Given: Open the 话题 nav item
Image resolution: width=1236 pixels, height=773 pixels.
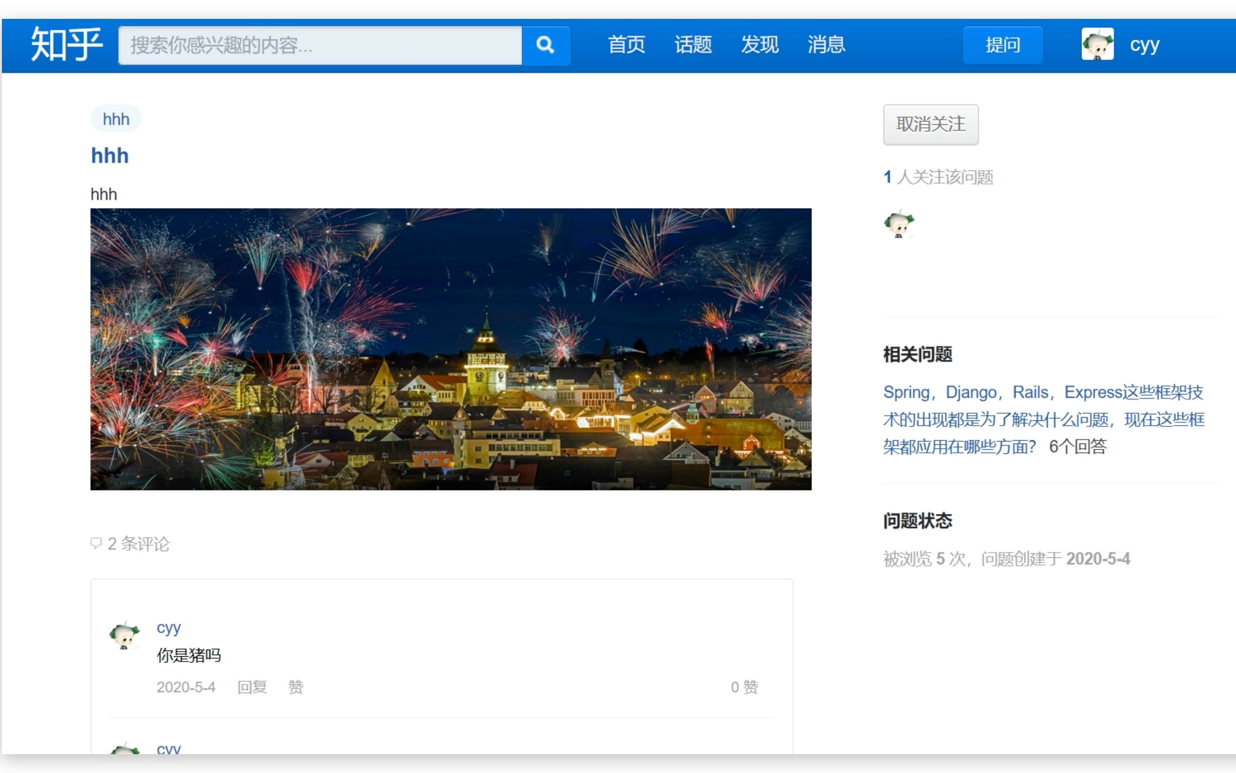Looking at the screenshot, I should click(693, 44).
